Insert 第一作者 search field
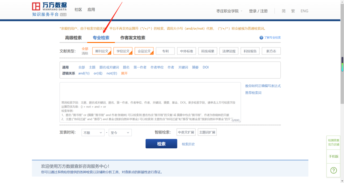 (x=140, y=67)
